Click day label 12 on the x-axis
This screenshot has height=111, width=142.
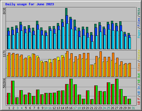(54, 108)
